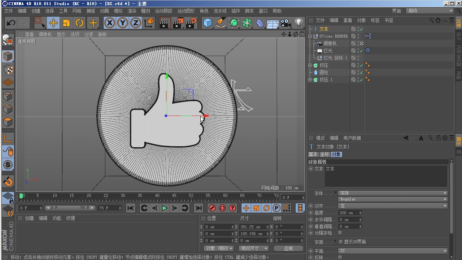This screenshot has height=260, width=462.
Task: Click the Camera object toolbar icon
Action: (x=286, y=23)
